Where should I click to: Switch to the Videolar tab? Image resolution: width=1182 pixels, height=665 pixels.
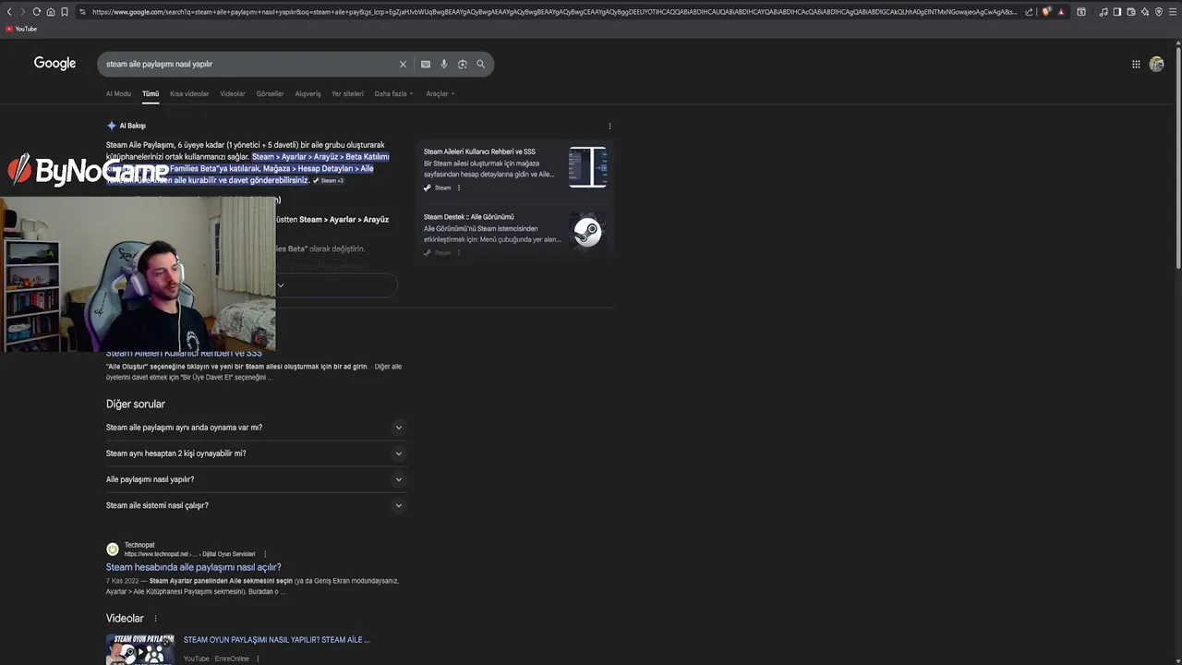[233, 93]
